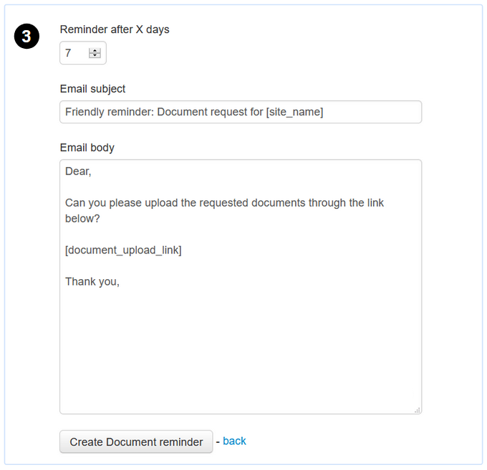Click '[document_upload_link]' placeholder in the body

pos(123,250)
